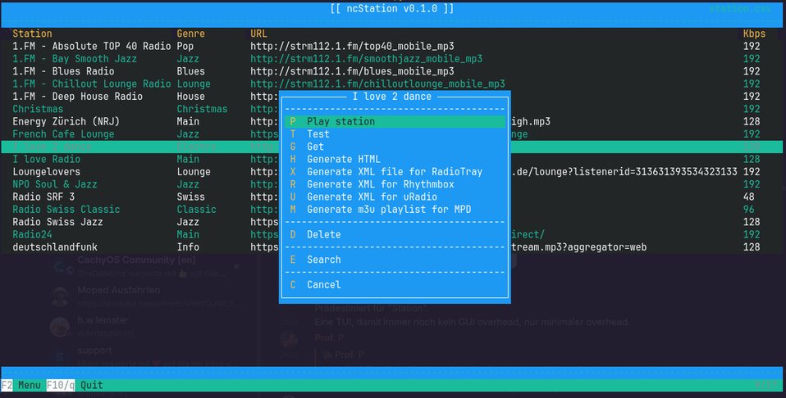The height and width of the screenshot is (398, 786).
Task: Click the Get option in dialog
Action: [x=315, y=147]
